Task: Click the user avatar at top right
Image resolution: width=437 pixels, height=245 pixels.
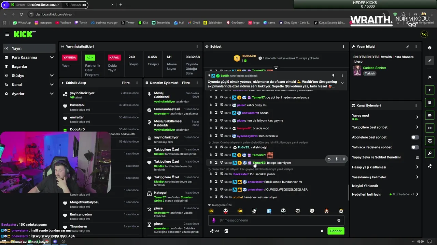Action: click(424, 34)
